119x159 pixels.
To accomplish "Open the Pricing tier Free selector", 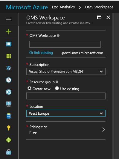I will click(66, 130).
